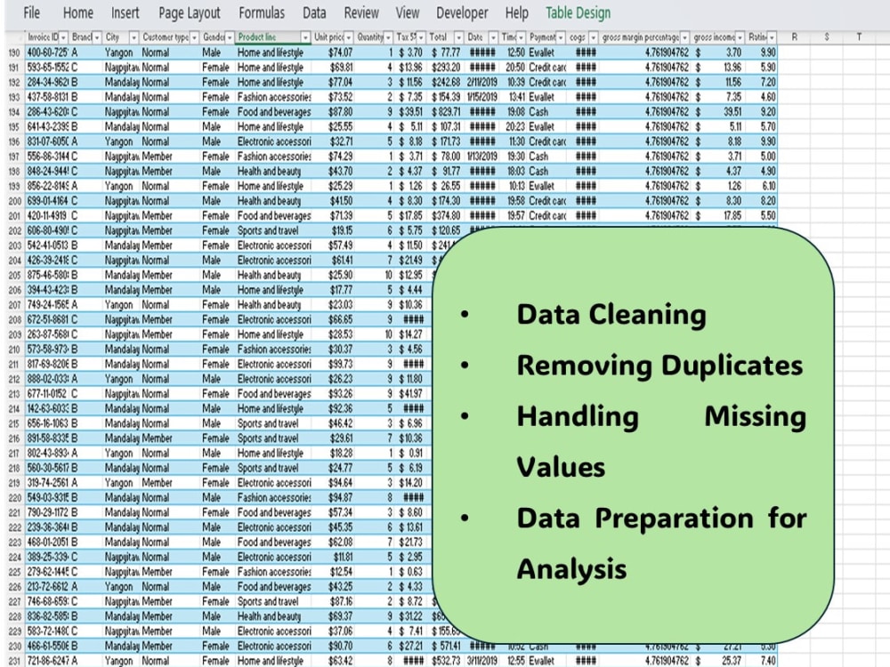Open the Formulas ribbon tab
The height and width of the screenshot is (667, 890).
(x=262, y=12)
